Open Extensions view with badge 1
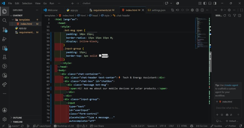 click(5, 48)
